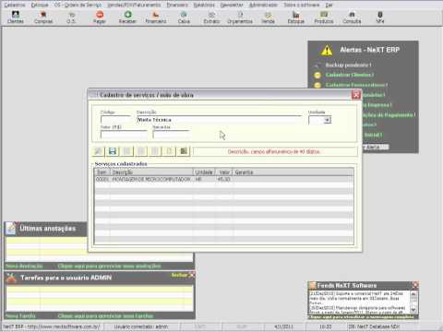Click the Valor column header
443x332 pixels.
point(224,172)
